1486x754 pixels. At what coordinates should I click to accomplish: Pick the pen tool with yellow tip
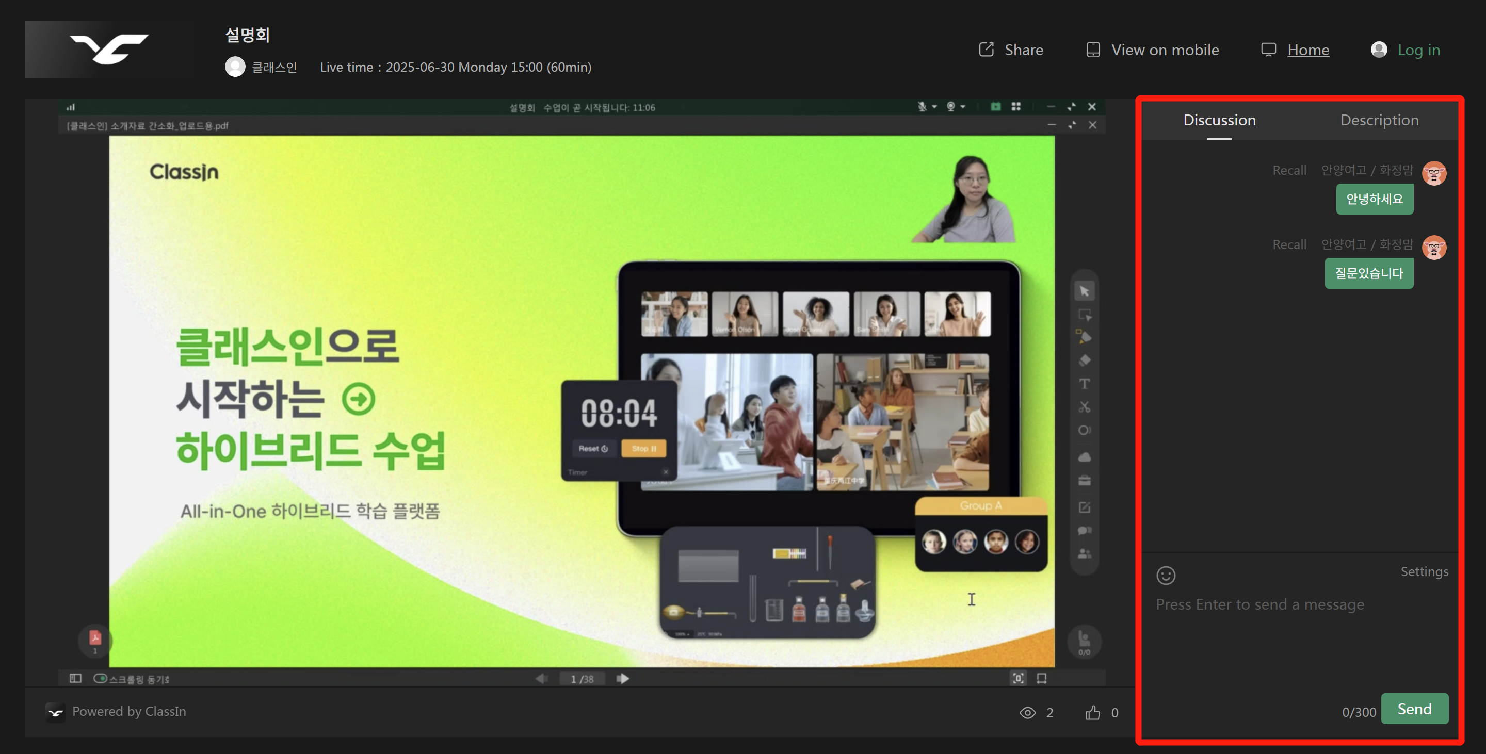tap(1085, 337)
